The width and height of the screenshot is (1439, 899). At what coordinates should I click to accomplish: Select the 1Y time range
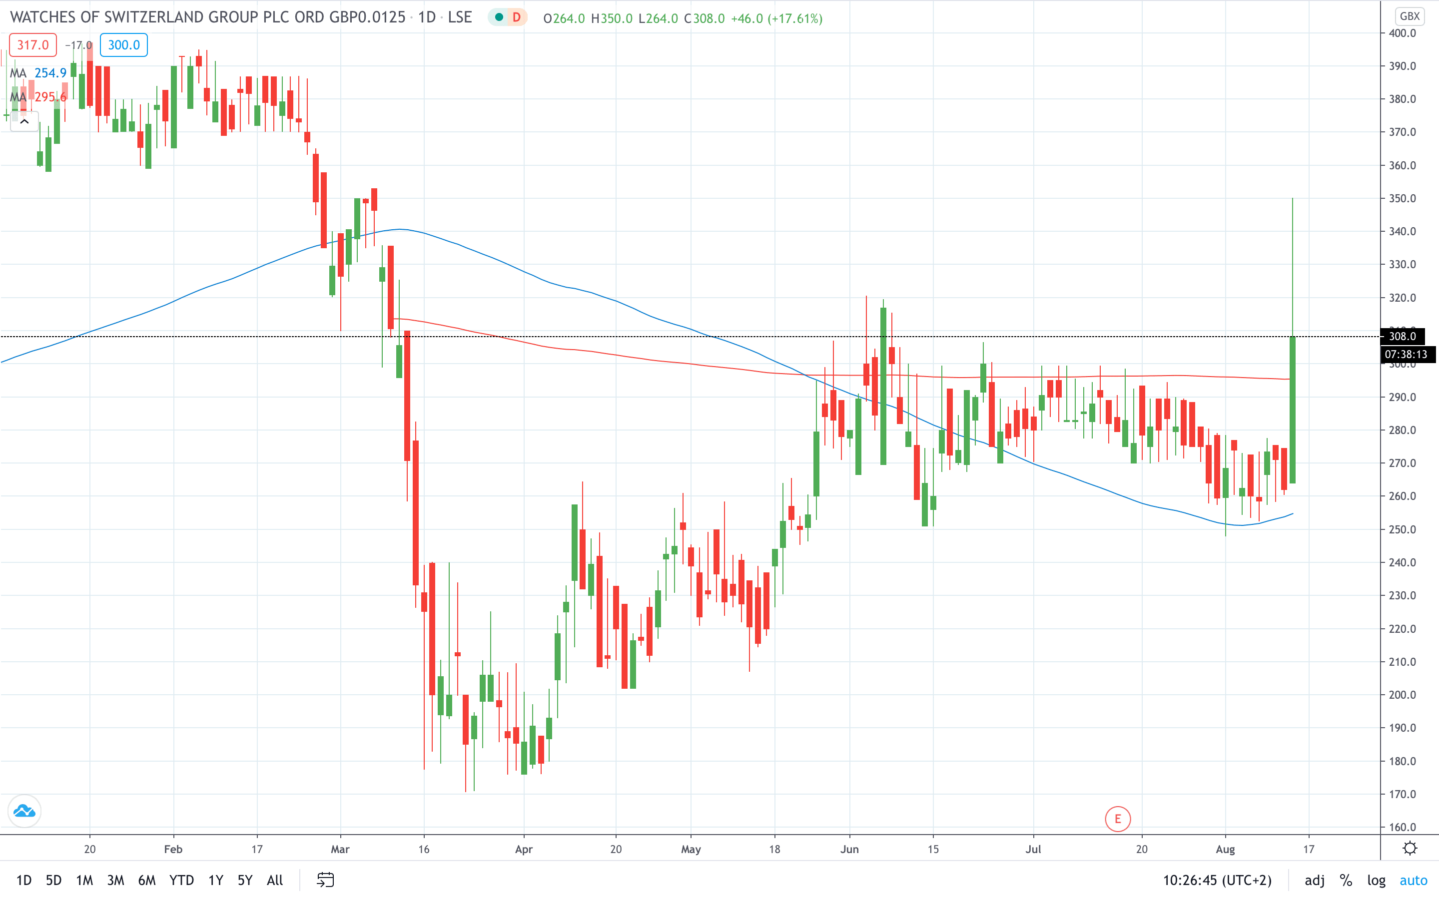[x=215, y=881]
